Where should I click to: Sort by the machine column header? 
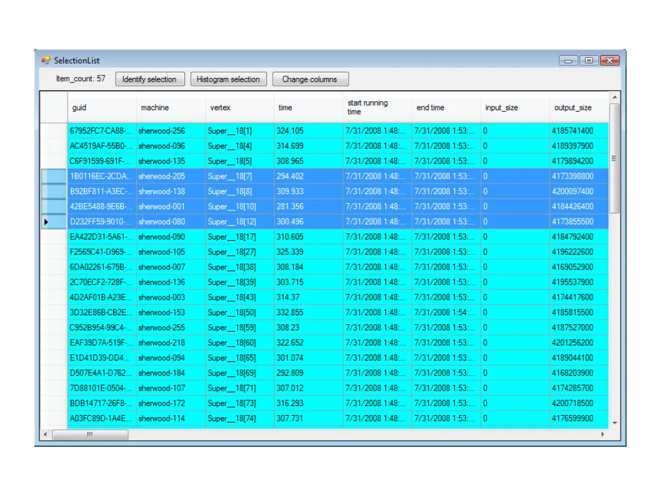click(x=171, y=108)
